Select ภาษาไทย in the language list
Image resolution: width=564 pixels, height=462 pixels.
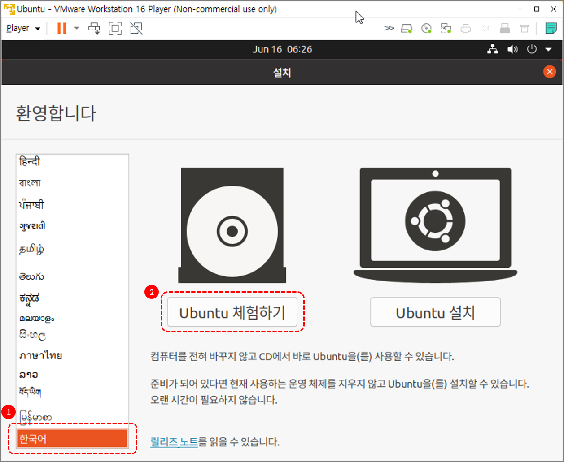click(73, 356)
